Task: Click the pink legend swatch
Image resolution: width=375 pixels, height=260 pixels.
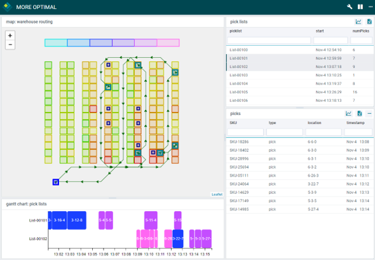Action: (x=168, y=43)
